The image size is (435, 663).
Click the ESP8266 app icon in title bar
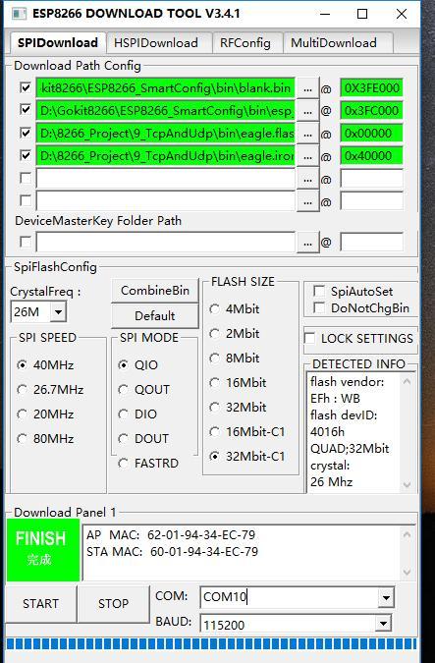click(19, 14)
